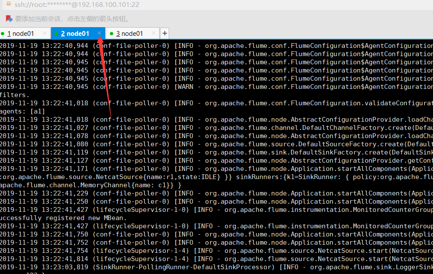Click the WARN log line at 13:22:40,945
This screenshot has height=274, width=433.
(x=216, y=87)
